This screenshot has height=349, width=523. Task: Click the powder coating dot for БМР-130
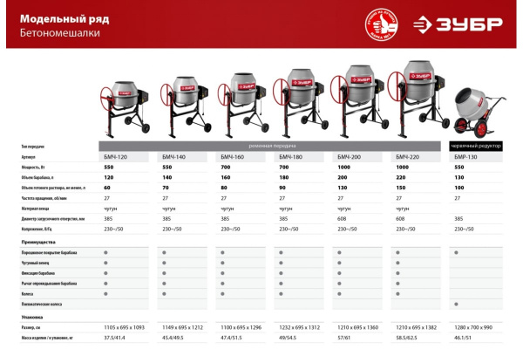pos(456,253)
